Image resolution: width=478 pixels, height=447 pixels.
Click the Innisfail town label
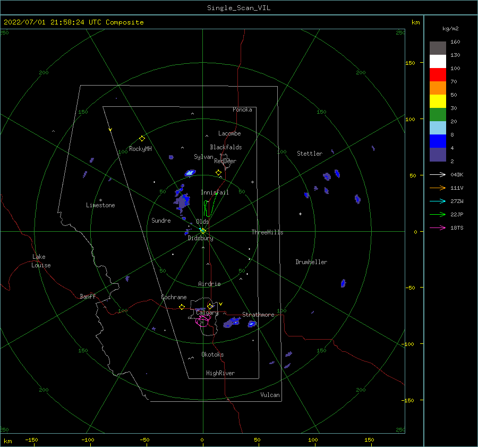(215, 192)
